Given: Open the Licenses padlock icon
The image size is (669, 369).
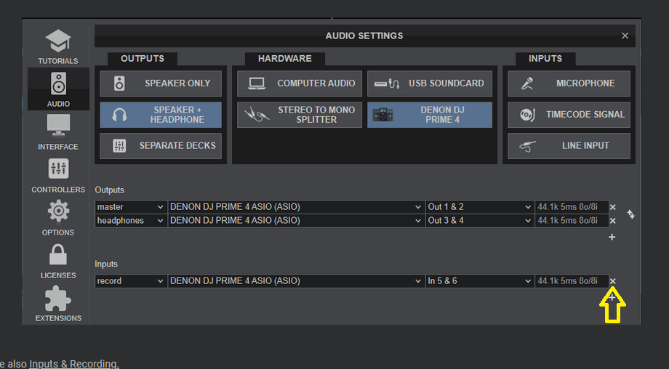Looking at the screenshot, I should coord(58,255).
